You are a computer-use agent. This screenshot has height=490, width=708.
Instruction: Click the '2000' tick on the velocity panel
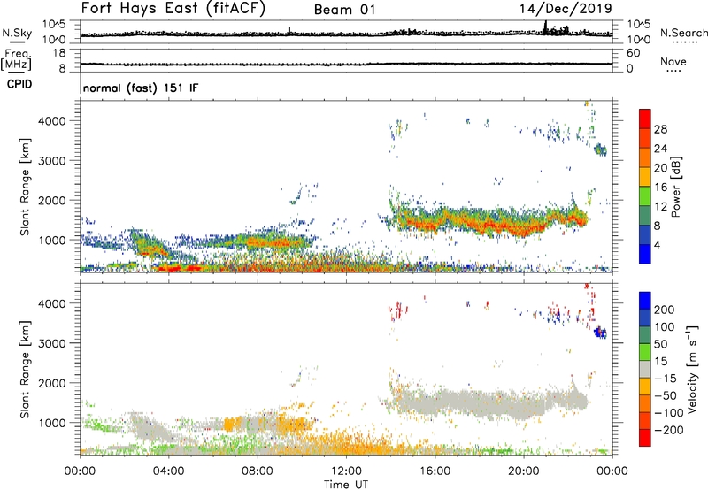[52, 383]
